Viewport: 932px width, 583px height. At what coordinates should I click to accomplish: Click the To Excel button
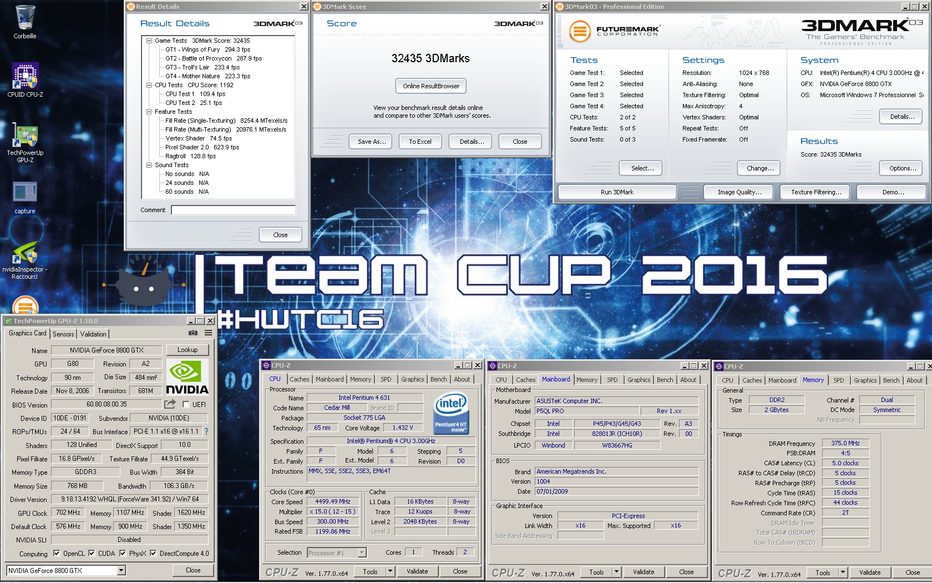[x=420, y=142]
